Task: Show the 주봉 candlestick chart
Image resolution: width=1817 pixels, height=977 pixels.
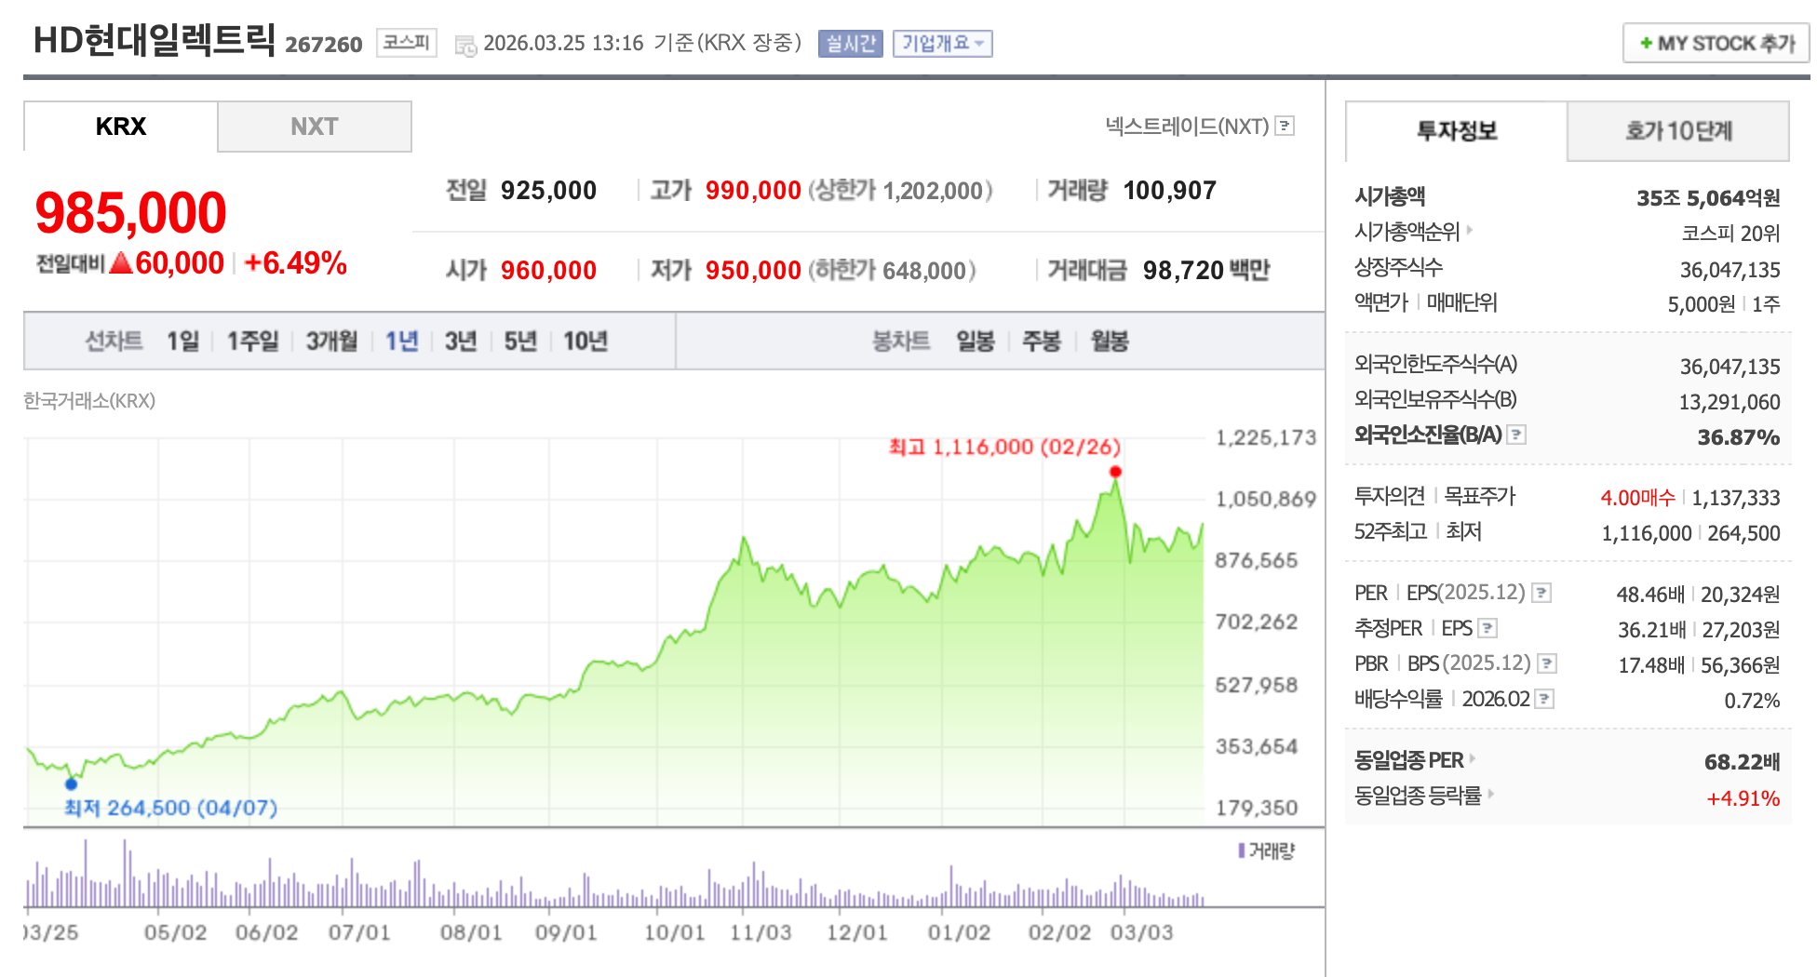Action: [1042, 341]
